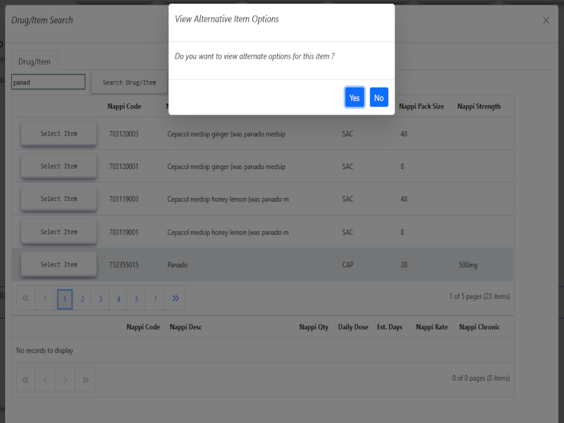Close the Drug/Item Search dialog
This screenshot has width=564, height=423.
click(546, 20)
